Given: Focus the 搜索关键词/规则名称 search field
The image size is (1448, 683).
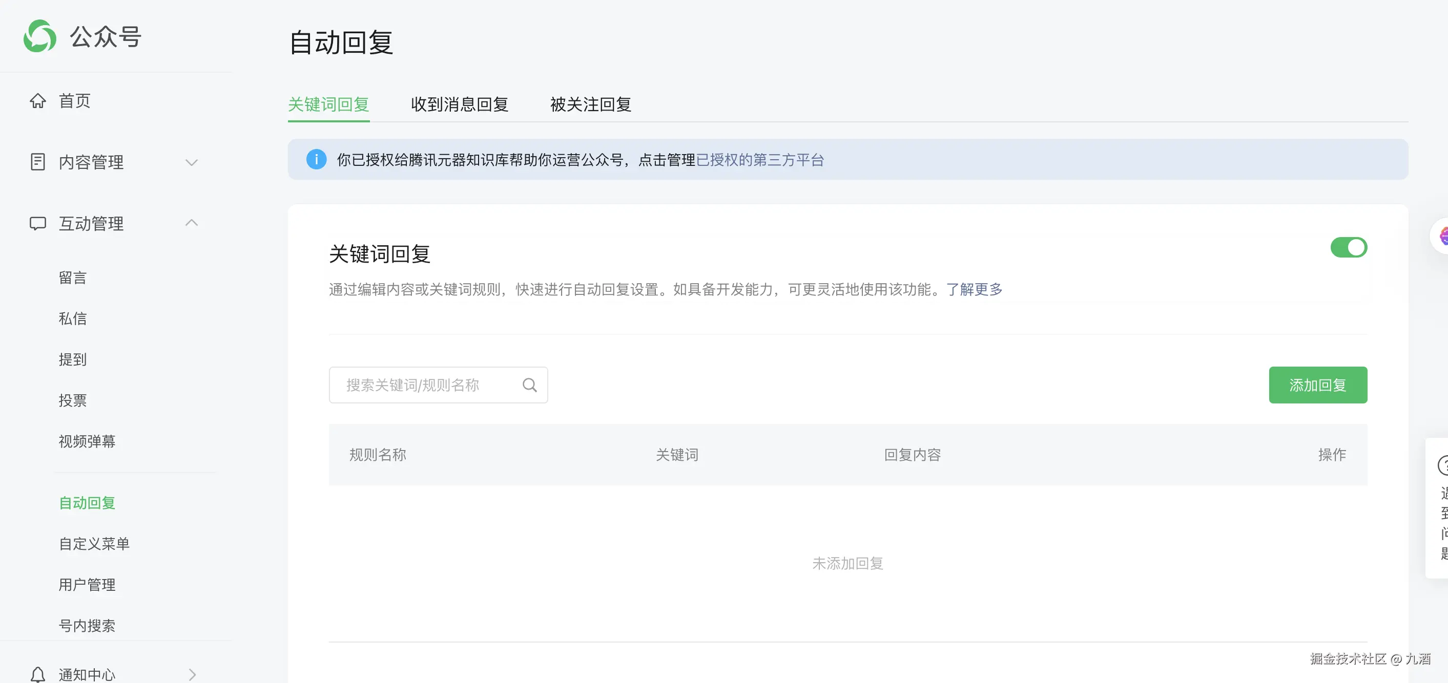Looking at the screenshot, I should 438,386.
